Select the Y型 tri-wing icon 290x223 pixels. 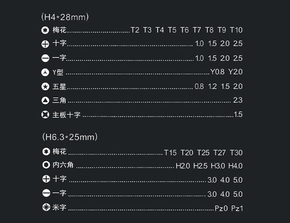[x=45, y=72]
